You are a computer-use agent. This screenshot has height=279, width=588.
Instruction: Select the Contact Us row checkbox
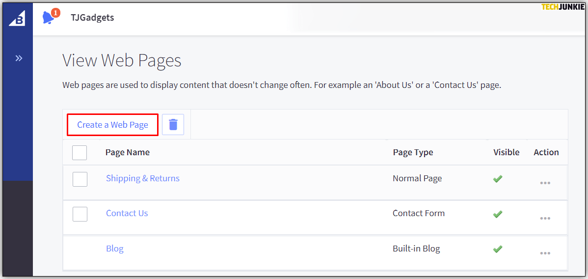(x=80, y=214)
